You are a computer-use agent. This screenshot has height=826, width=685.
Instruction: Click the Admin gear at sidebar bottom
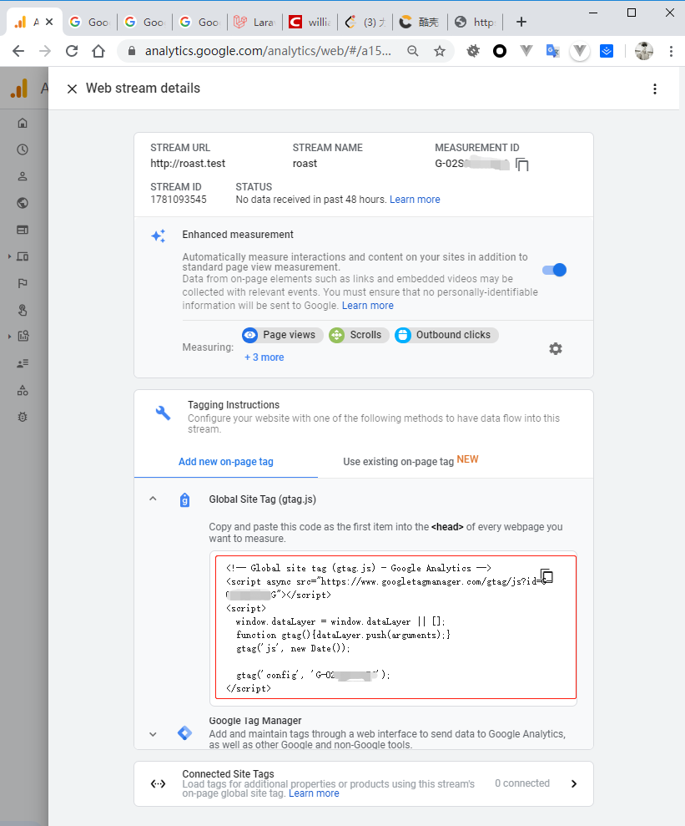[x=21, y=417]
